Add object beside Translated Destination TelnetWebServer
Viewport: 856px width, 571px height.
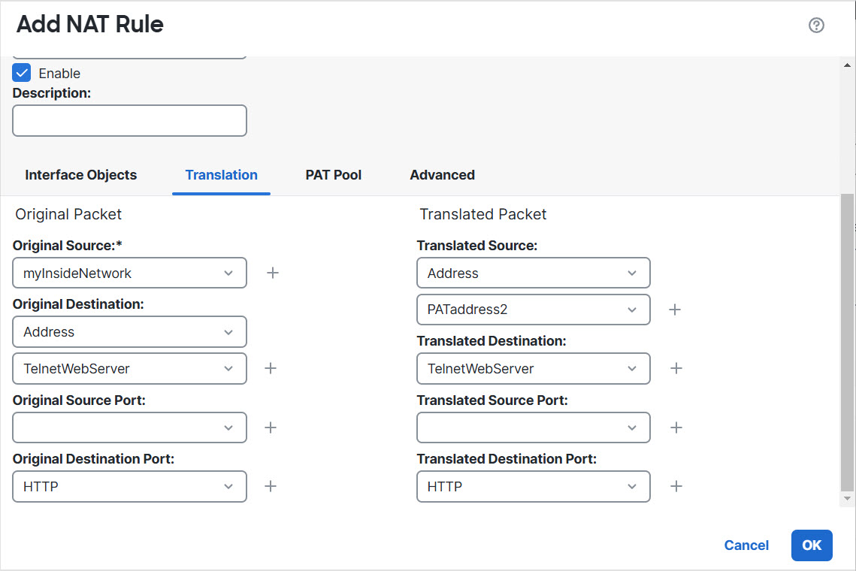[676, 368]
